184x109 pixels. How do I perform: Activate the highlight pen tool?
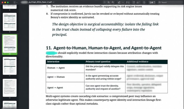119,2
